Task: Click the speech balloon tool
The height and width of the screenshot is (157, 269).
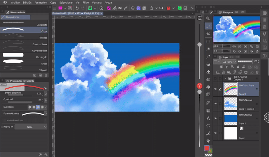Action: pyautogui.click(x=208, y=125)
